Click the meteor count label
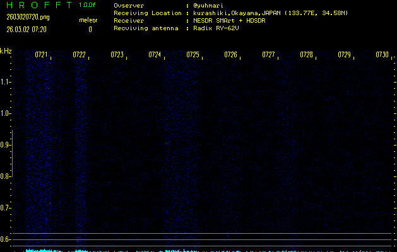Image resolution: width=397 pixels, height=252 pixels. tap(88, 20)
